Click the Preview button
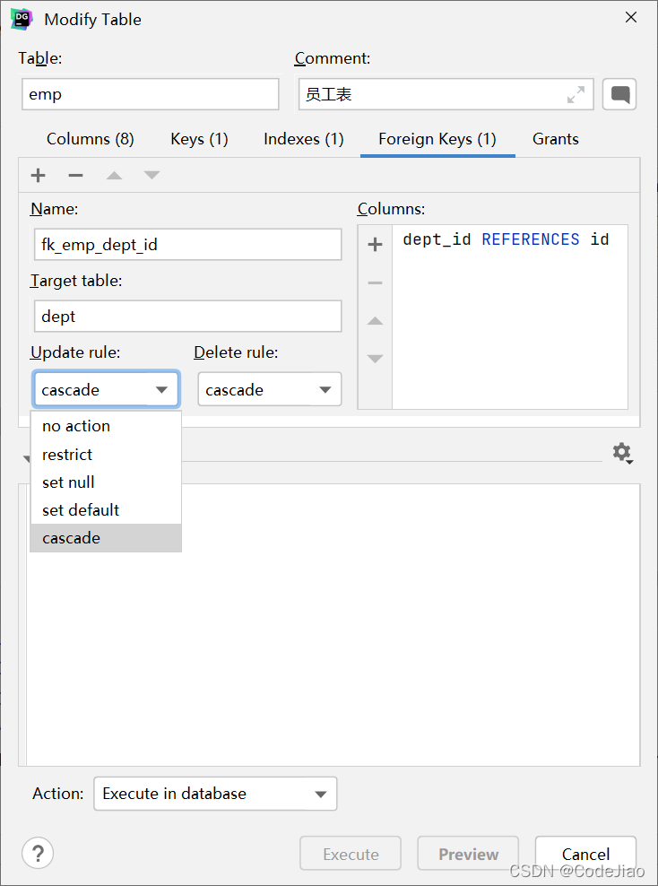Screen dimensions: 658x886 pyautogui.click(x=468, y=854)
